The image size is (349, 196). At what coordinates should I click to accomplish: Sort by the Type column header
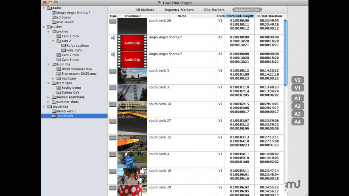point(113,16)
